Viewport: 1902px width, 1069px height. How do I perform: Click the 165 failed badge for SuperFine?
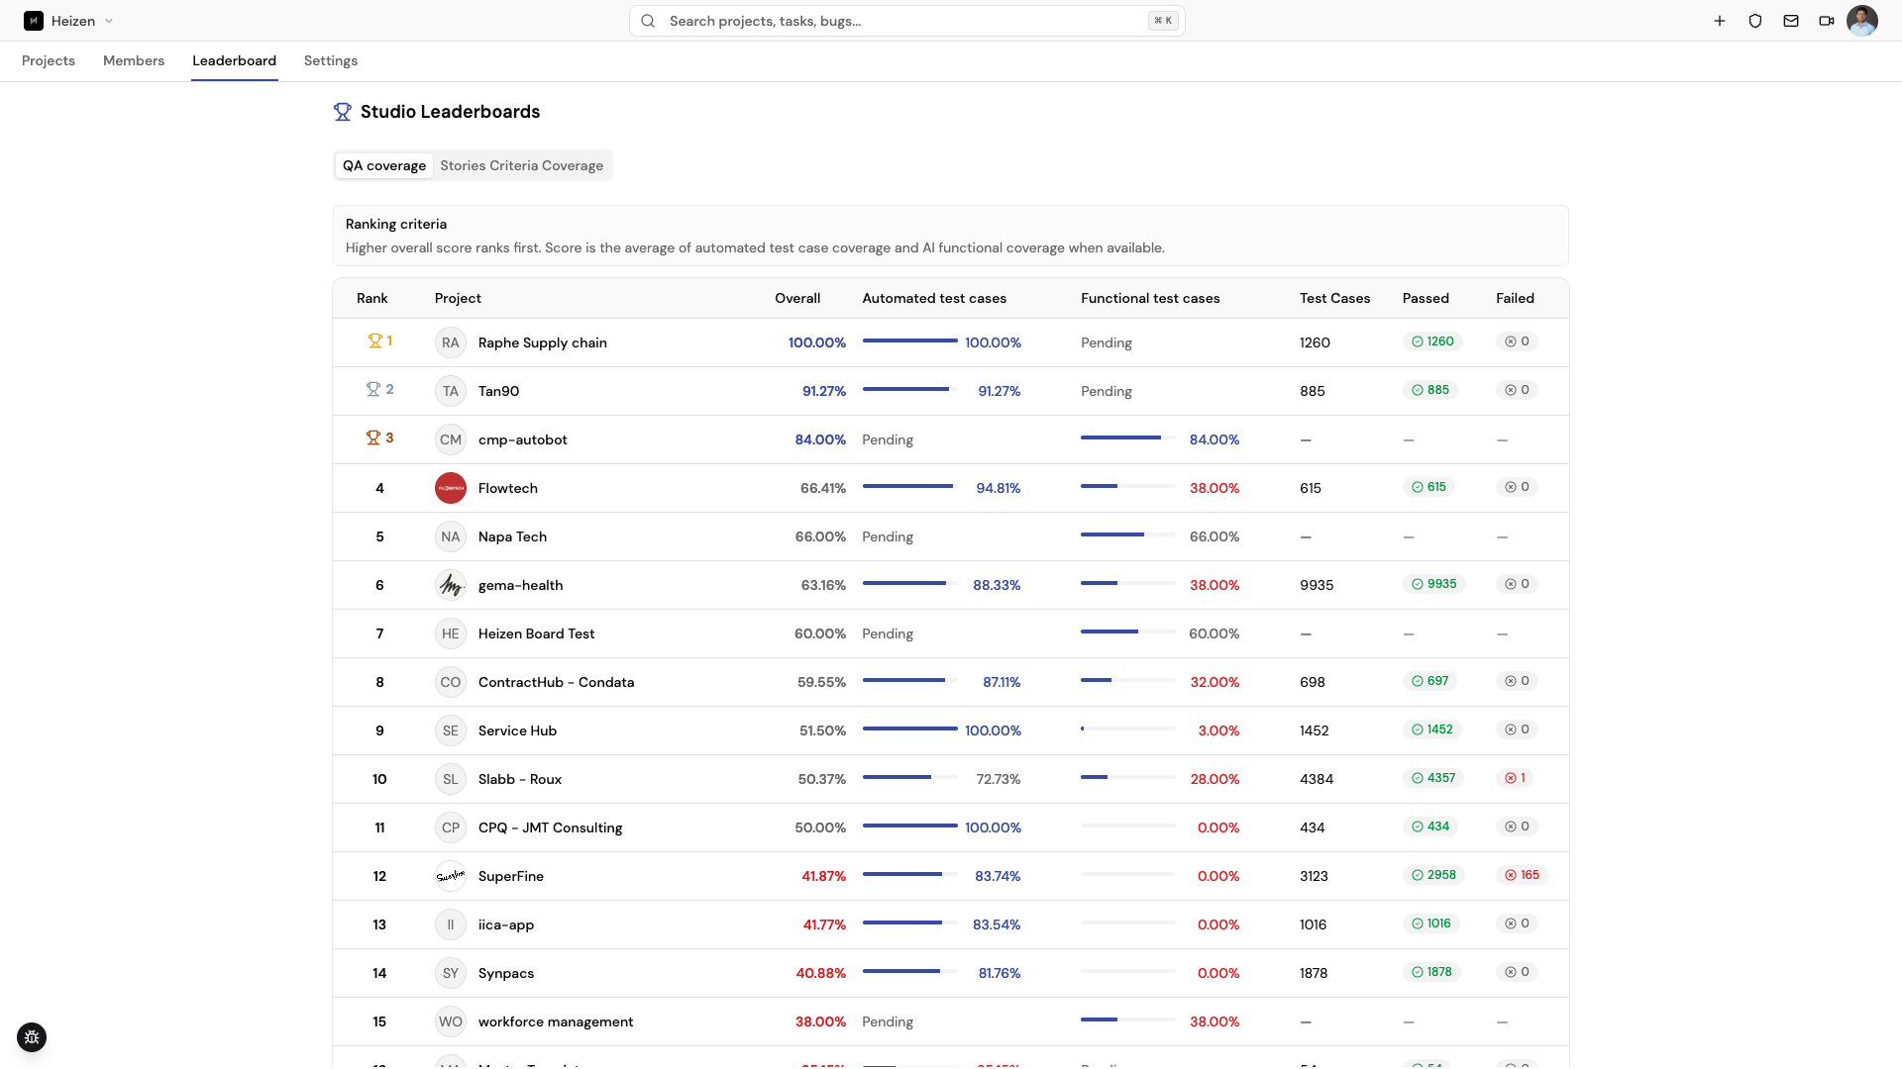(1523, 875)
